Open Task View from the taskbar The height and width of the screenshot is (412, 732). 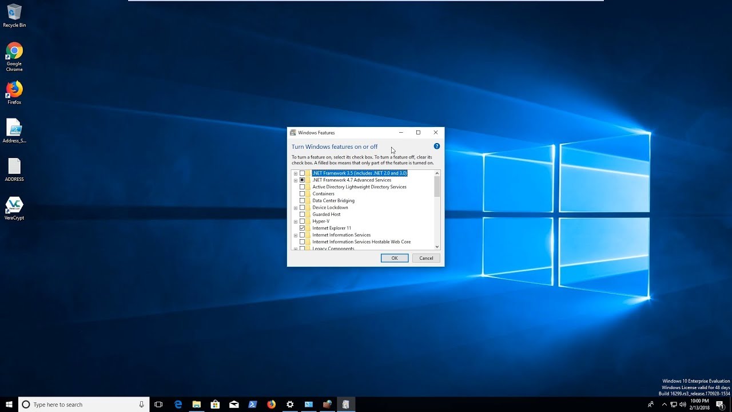(x=159, y=405)
